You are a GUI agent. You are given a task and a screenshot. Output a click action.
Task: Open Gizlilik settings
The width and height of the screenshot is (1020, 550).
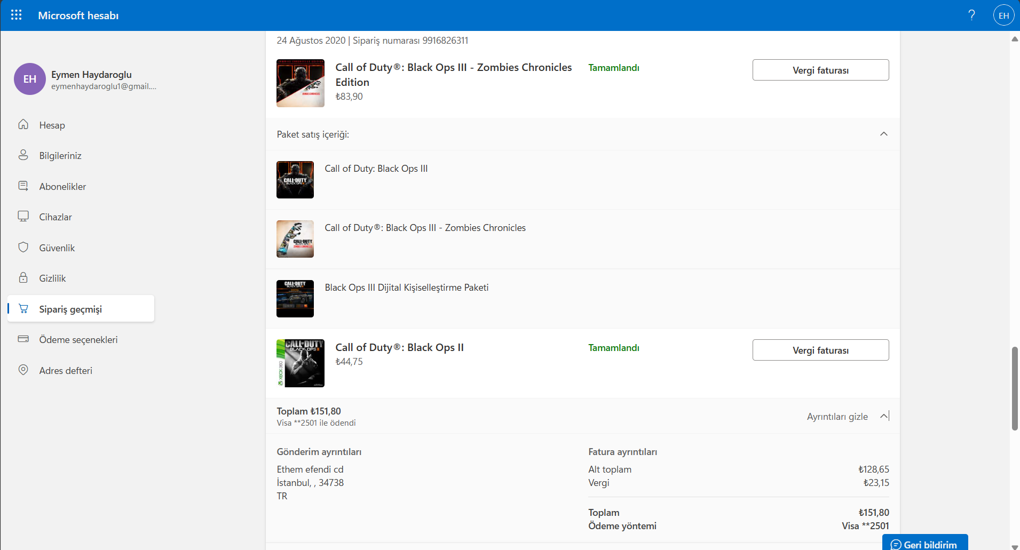81,278
